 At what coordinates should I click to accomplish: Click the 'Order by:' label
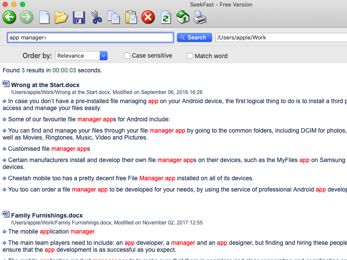(x=37, y=56)
